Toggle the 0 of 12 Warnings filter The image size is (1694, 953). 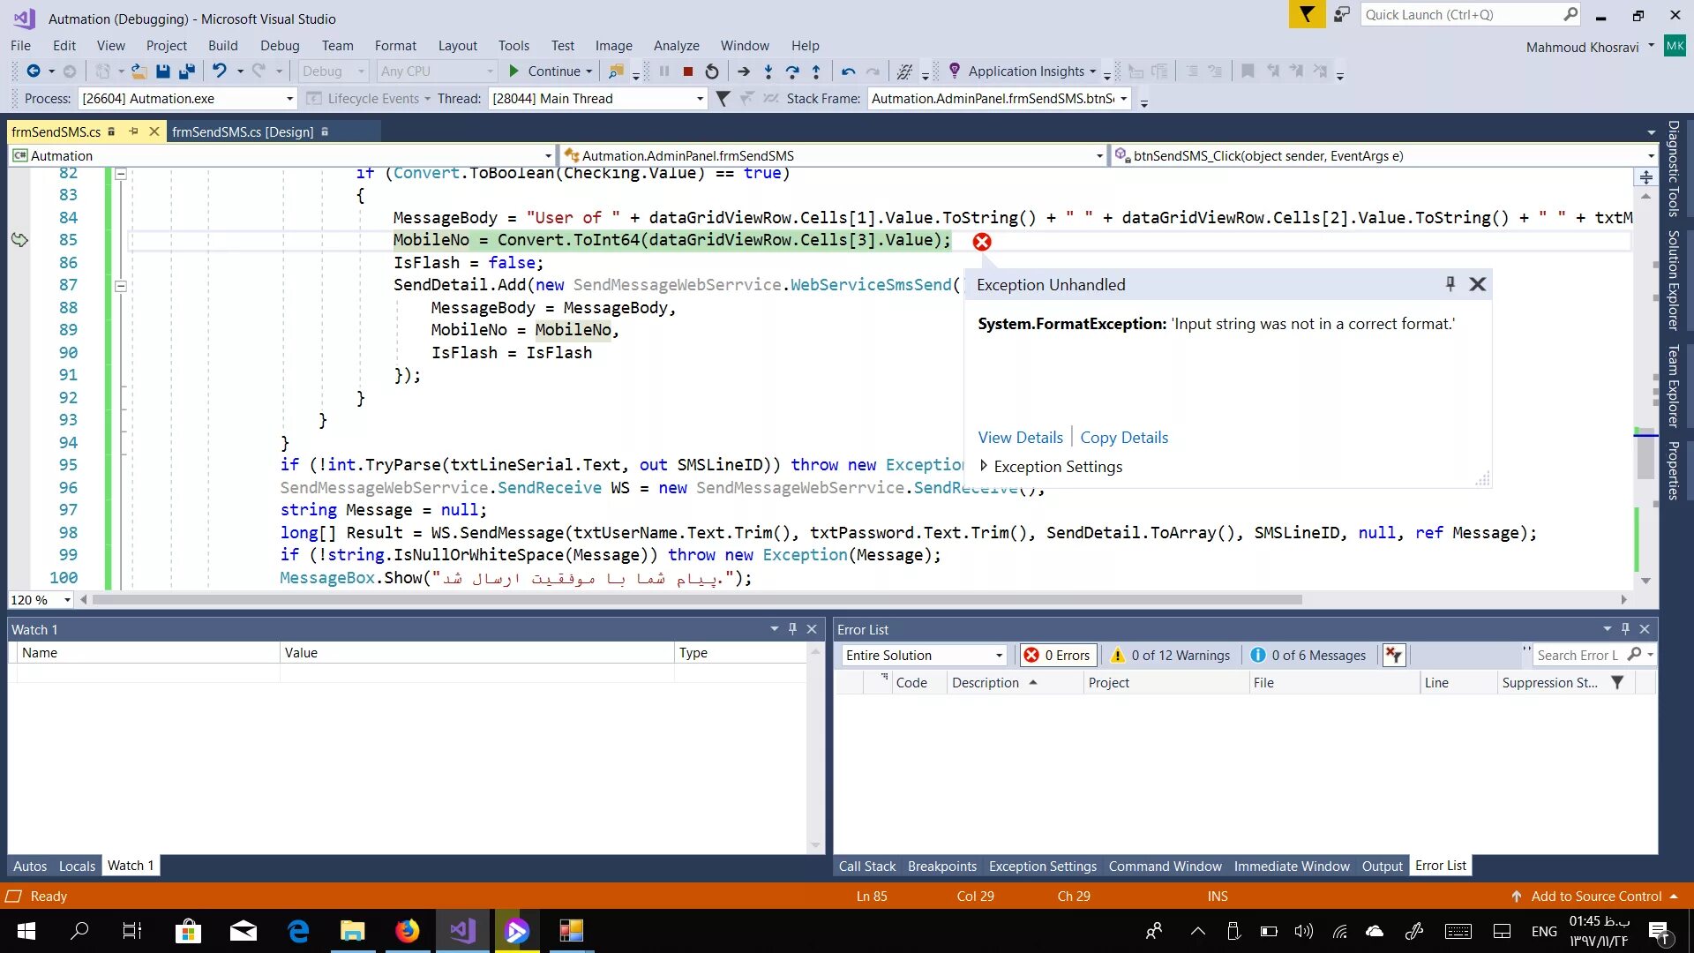(1171, 656)
